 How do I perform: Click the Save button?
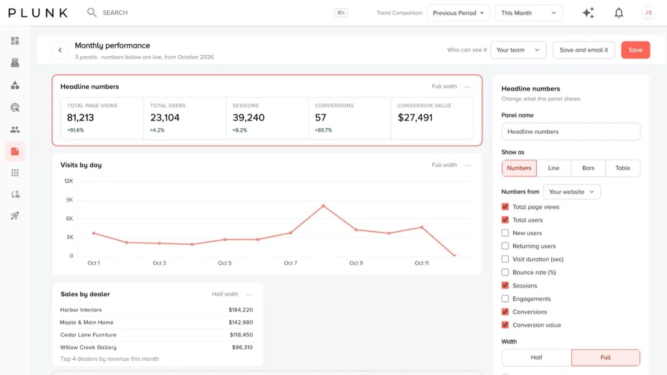pyautogui.click(x=636, y=50)
